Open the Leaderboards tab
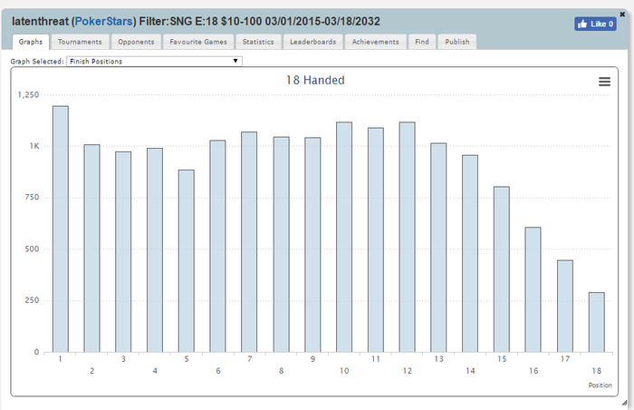 tap(313, 42)
